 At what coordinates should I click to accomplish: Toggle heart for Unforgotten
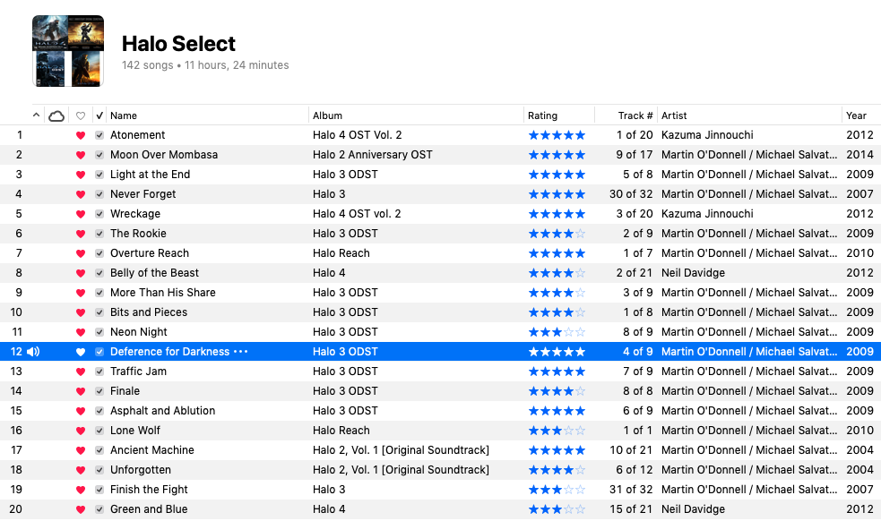81,470
